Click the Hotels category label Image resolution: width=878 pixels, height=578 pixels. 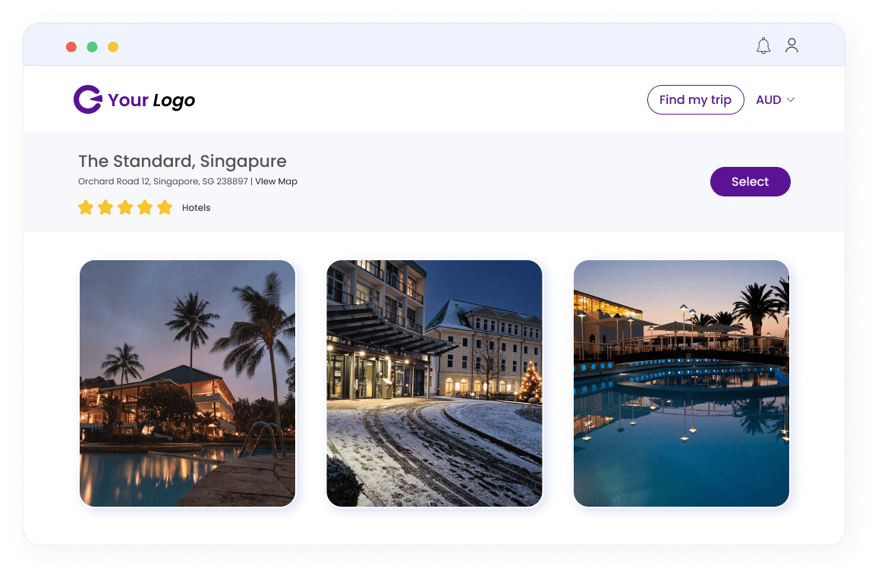click(196, 208)
